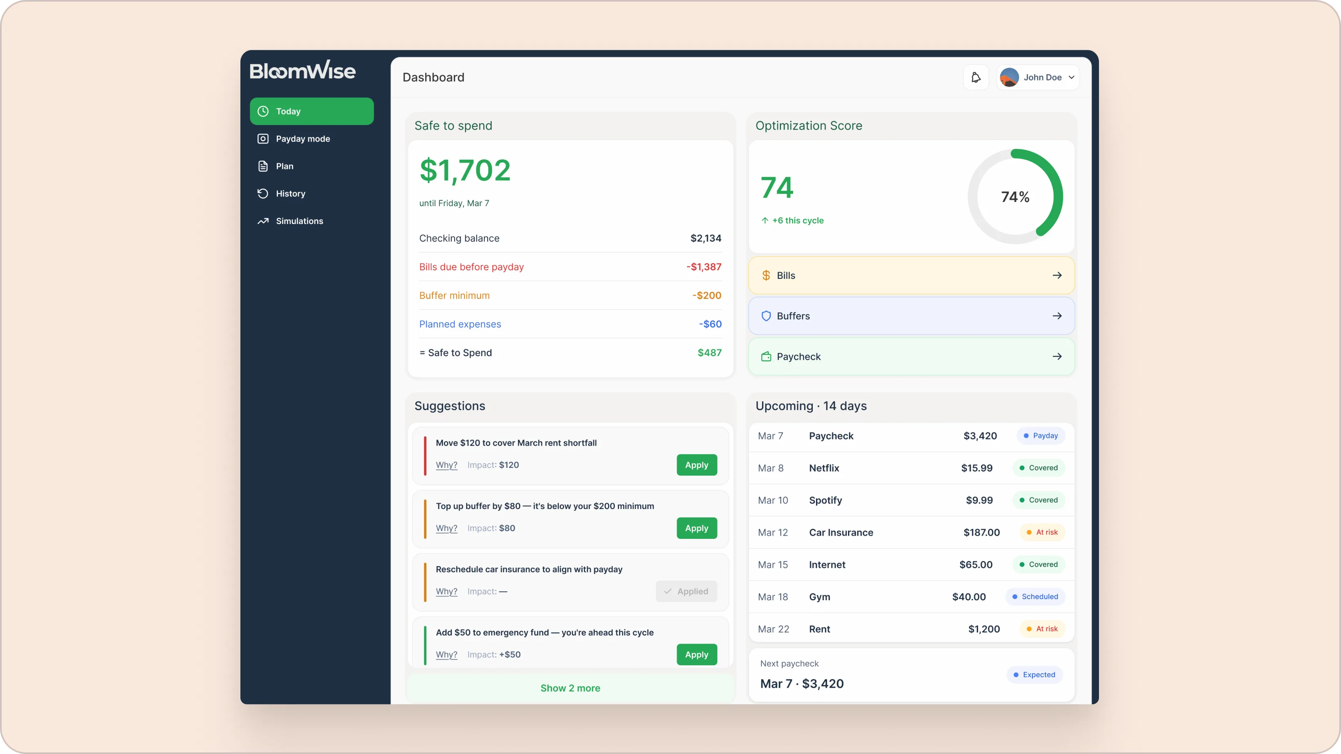
Task: Click the $487 Safe to Spend total
Action: click(709, 352)
